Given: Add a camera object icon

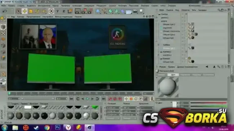Looking at the screenshot, I should click(x=135, y=11).
